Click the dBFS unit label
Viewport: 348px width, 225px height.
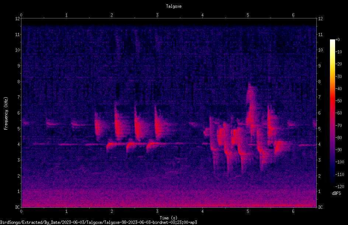(336, 193)
